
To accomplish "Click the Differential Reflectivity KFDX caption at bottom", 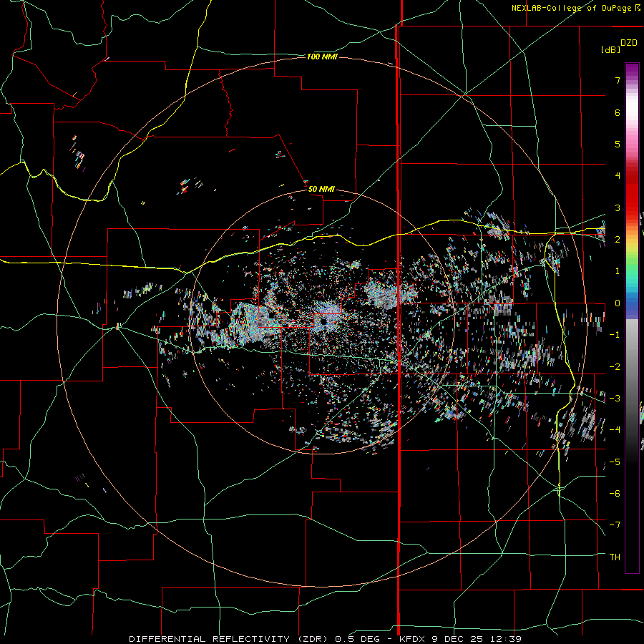I will [x=325, y=639].
